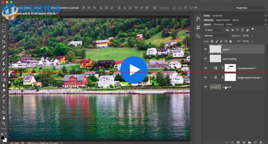The image size is (268, 144).
Task: Select the Lasso tool
Action: point(4,31)
